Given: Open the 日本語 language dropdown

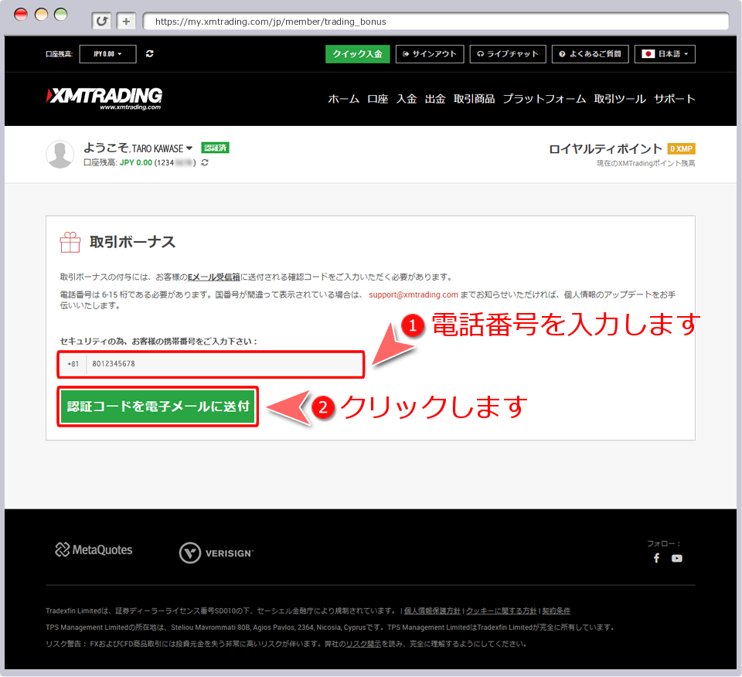Looking at the screenshot, I should pos(665,54).
